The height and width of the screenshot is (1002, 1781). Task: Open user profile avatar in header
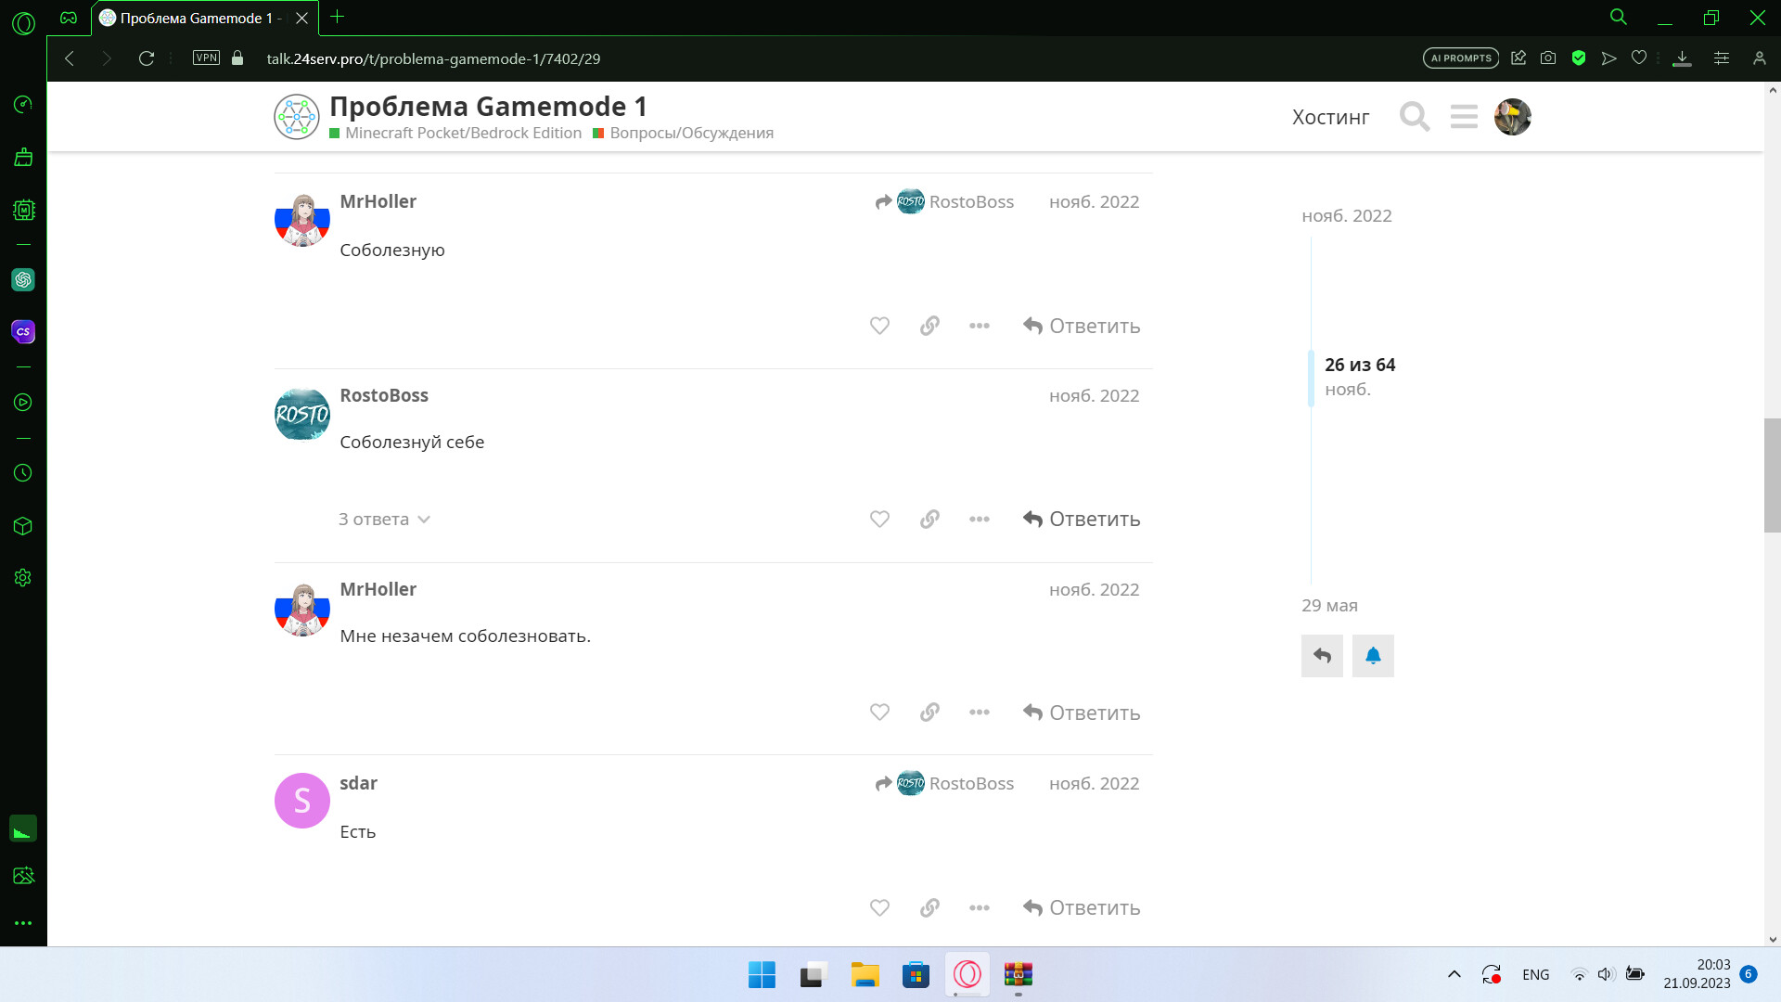click(x=1512, y=117)
